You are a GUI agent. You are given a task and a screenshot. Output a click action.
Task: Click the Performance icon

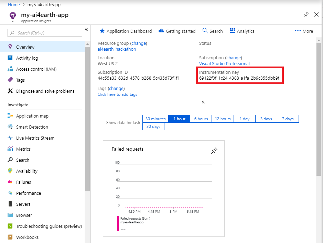point(10,193)
